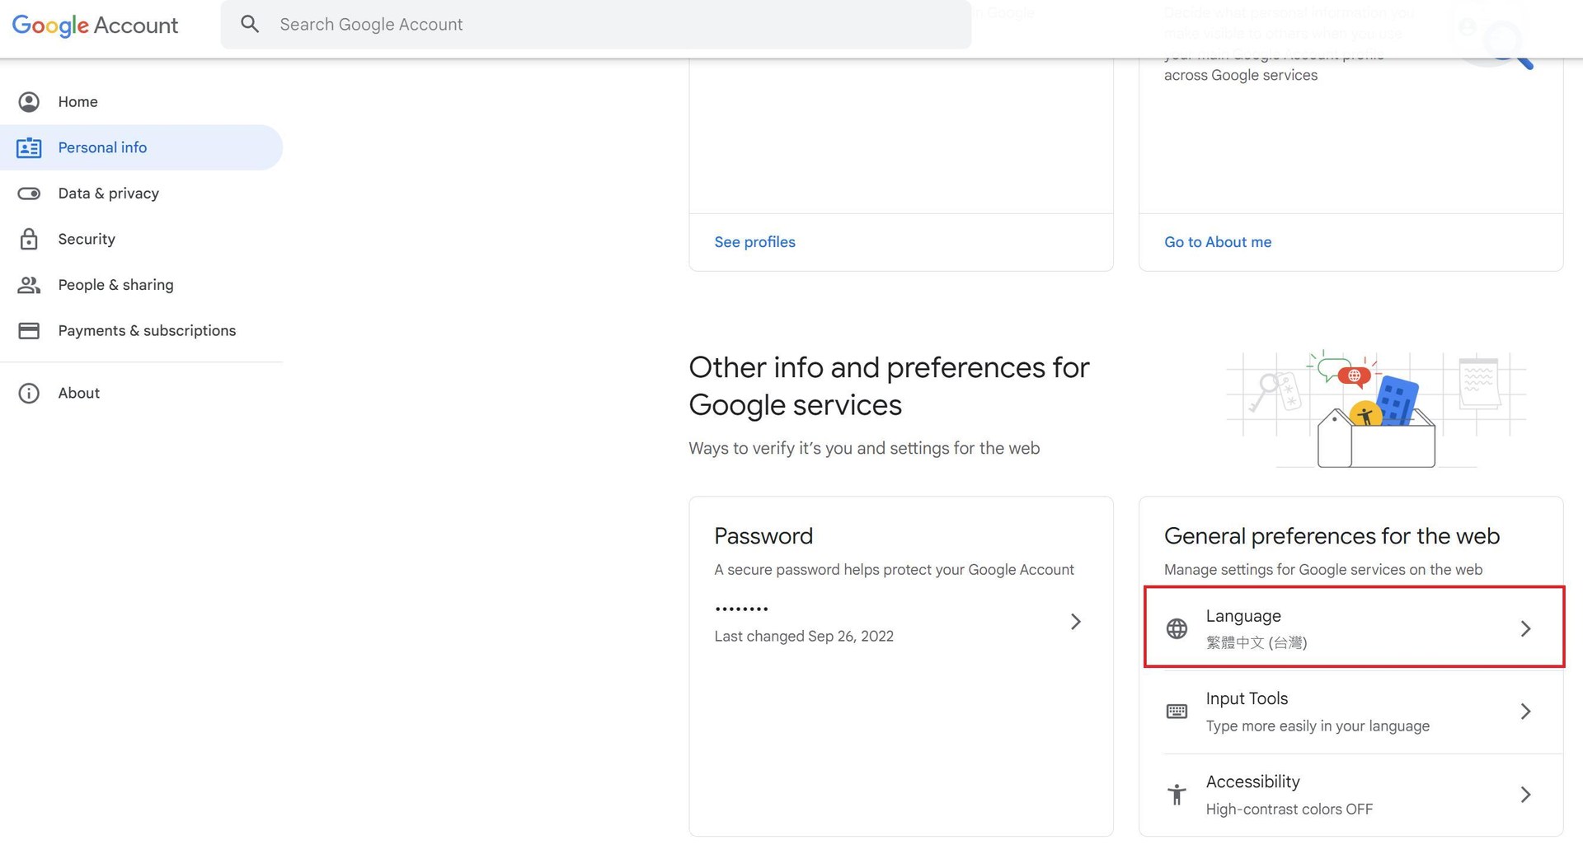
Task: Click the search magnifier icon
Action: (250, 25)
